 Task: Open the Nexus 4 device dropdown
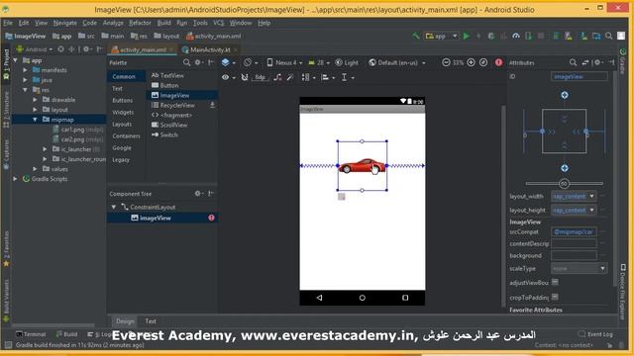point(284,62)
